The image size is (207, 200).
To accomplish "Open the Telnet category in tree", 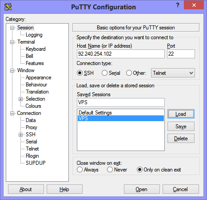I will (x=32, y=149).
